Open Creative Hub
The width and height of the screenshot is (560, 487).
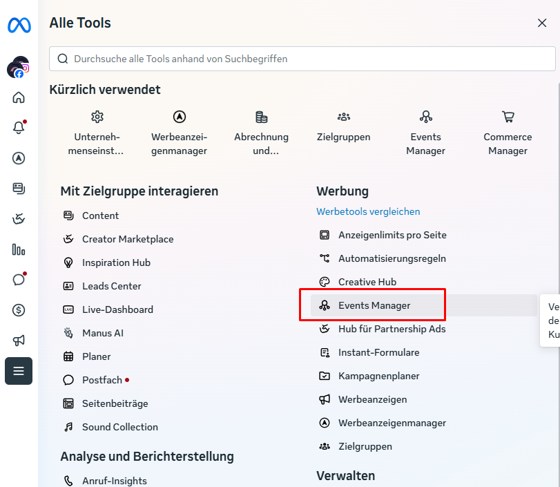pyautogui.click(x=358, y=282)
